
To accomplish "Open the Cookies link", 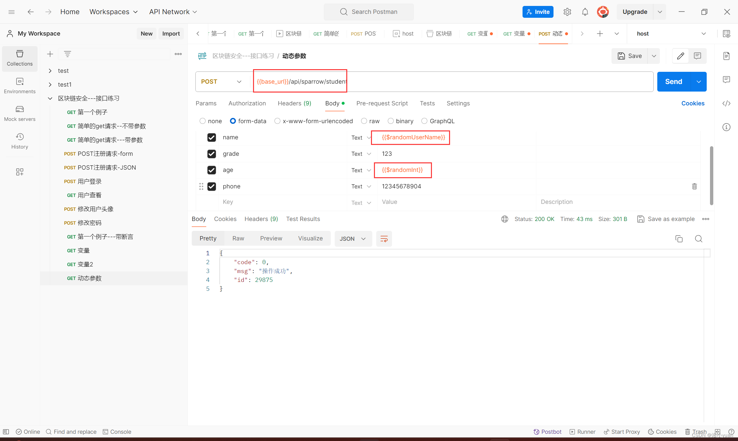I will [693, 103].
